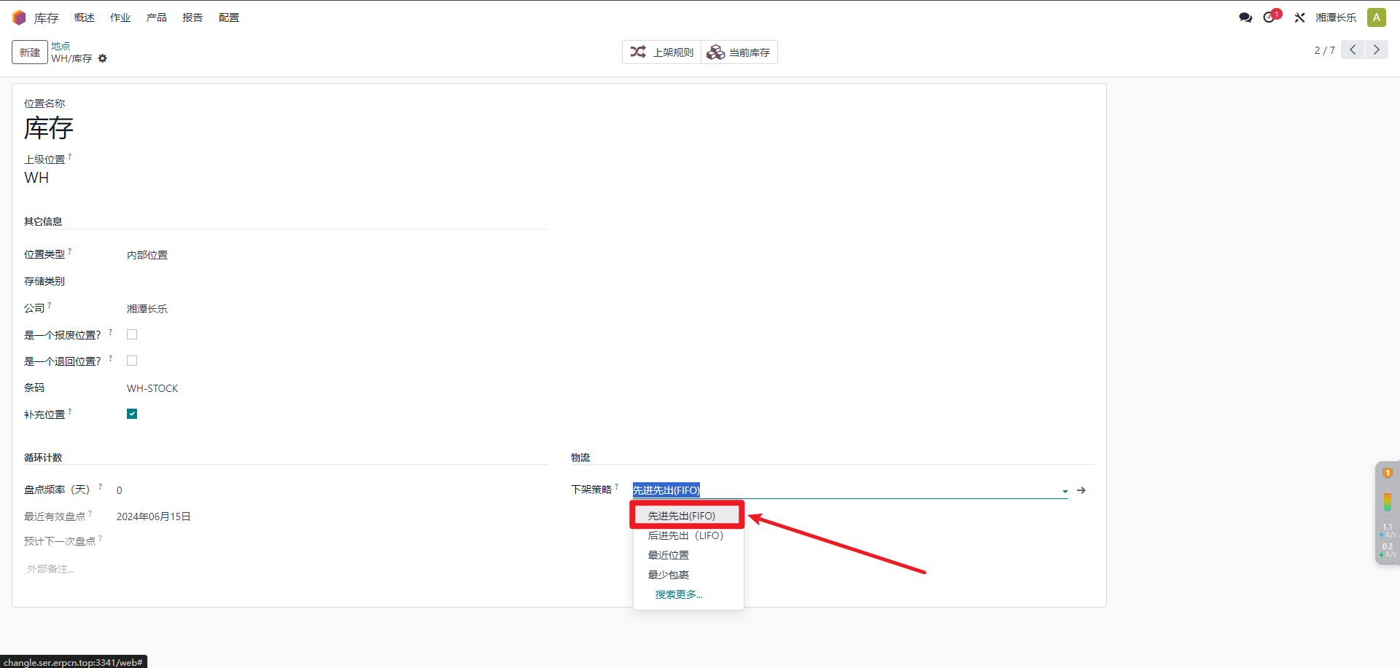
Task: Open the messages chat icon
Action: (1245, 17)
